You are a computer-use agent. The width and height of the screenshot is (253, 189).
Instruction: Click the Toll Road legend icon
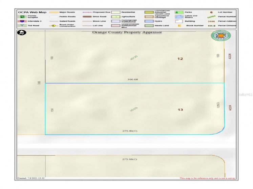pos(22,26)
